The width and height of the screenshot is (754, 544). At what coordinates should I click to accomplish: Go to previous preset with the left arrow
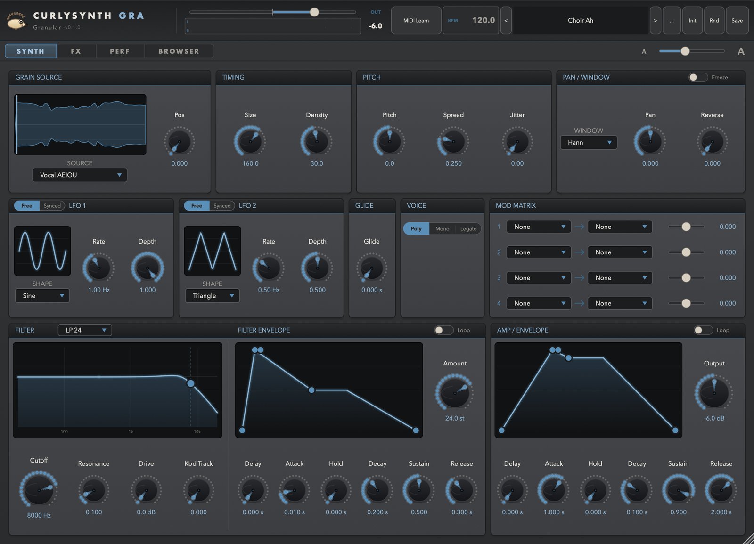506,20
